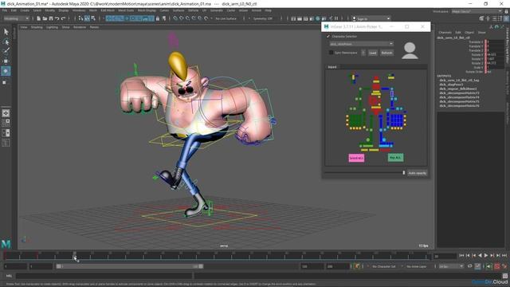This screenshot has width=510, height=287.
Task: Click the biped tab in Anim Picker
Action: (x=332, y=67)
